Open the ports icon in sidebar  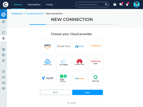[3, 33]
